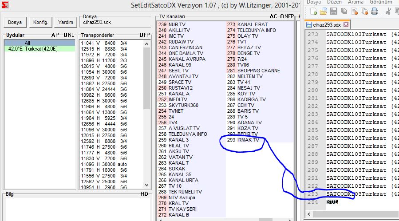Select transponder 12515 H 8888

point(104,49)
